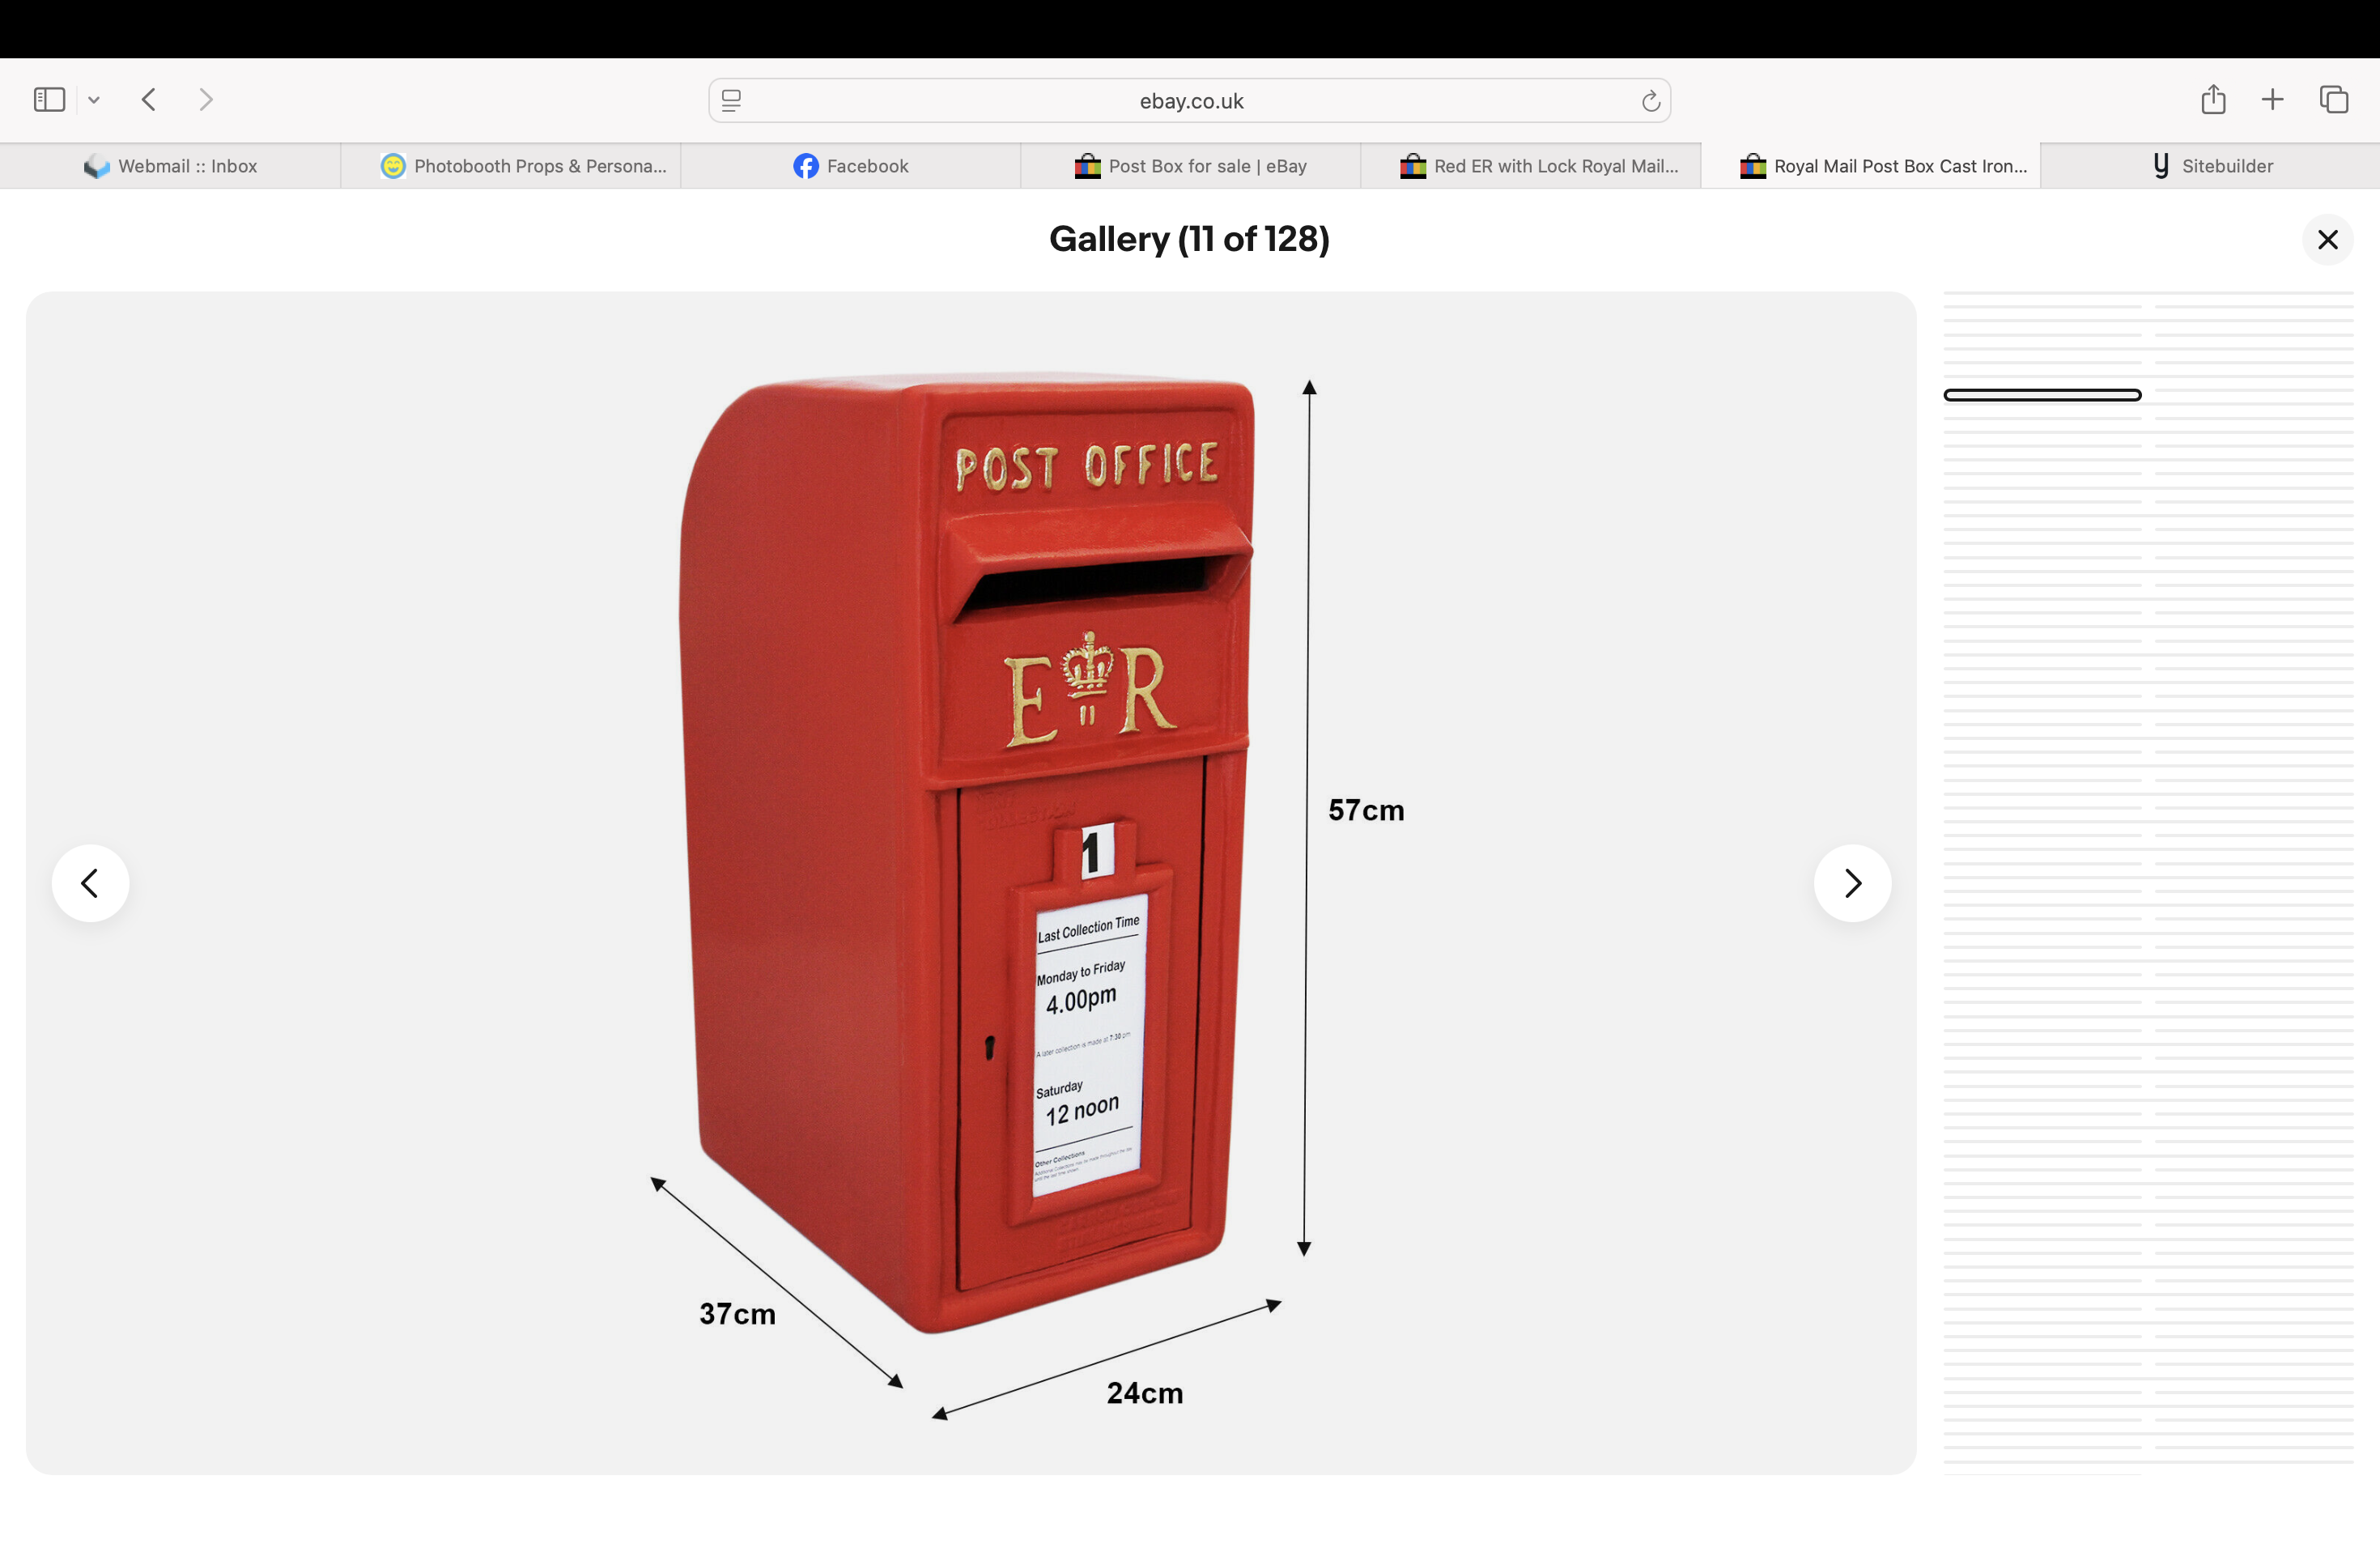Open a new tab with the plus icon
The width and height of the screenshot is (2380, 1548).
2272,100
